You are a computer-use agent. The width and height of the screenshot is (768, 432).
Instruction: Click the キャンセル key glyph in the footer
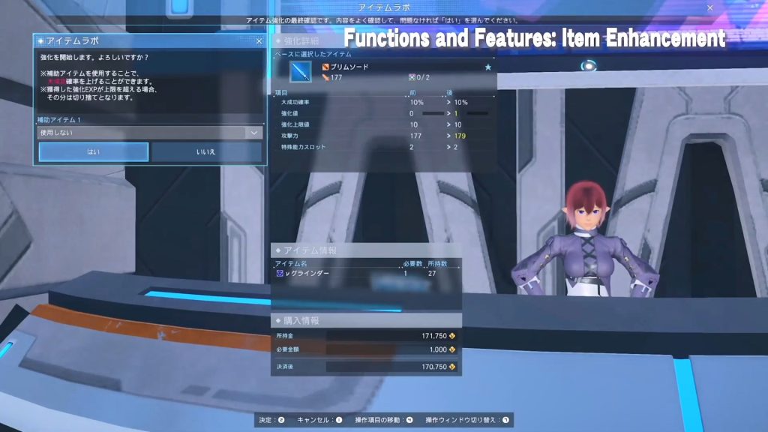(339, 420)
